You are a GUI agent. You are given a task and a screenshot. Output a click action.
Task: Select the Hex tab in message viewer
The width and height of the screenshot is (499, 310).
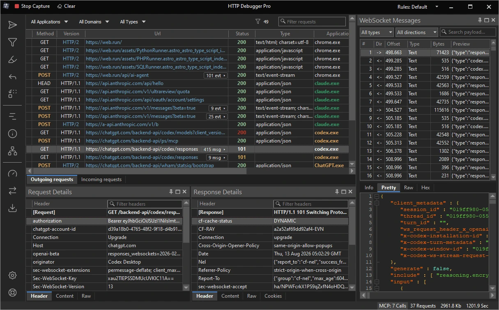[x=425, y=188]
